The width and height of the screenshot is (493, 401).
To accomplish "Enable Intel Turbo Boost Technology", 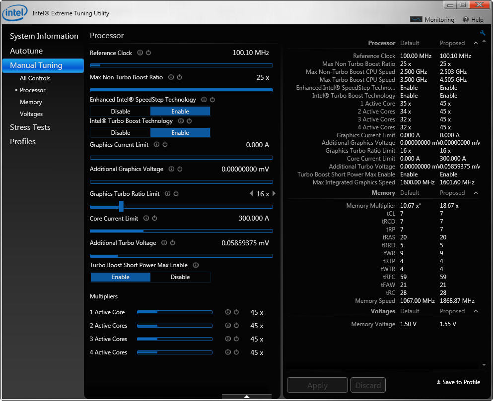I will click(x=180, y=133).
